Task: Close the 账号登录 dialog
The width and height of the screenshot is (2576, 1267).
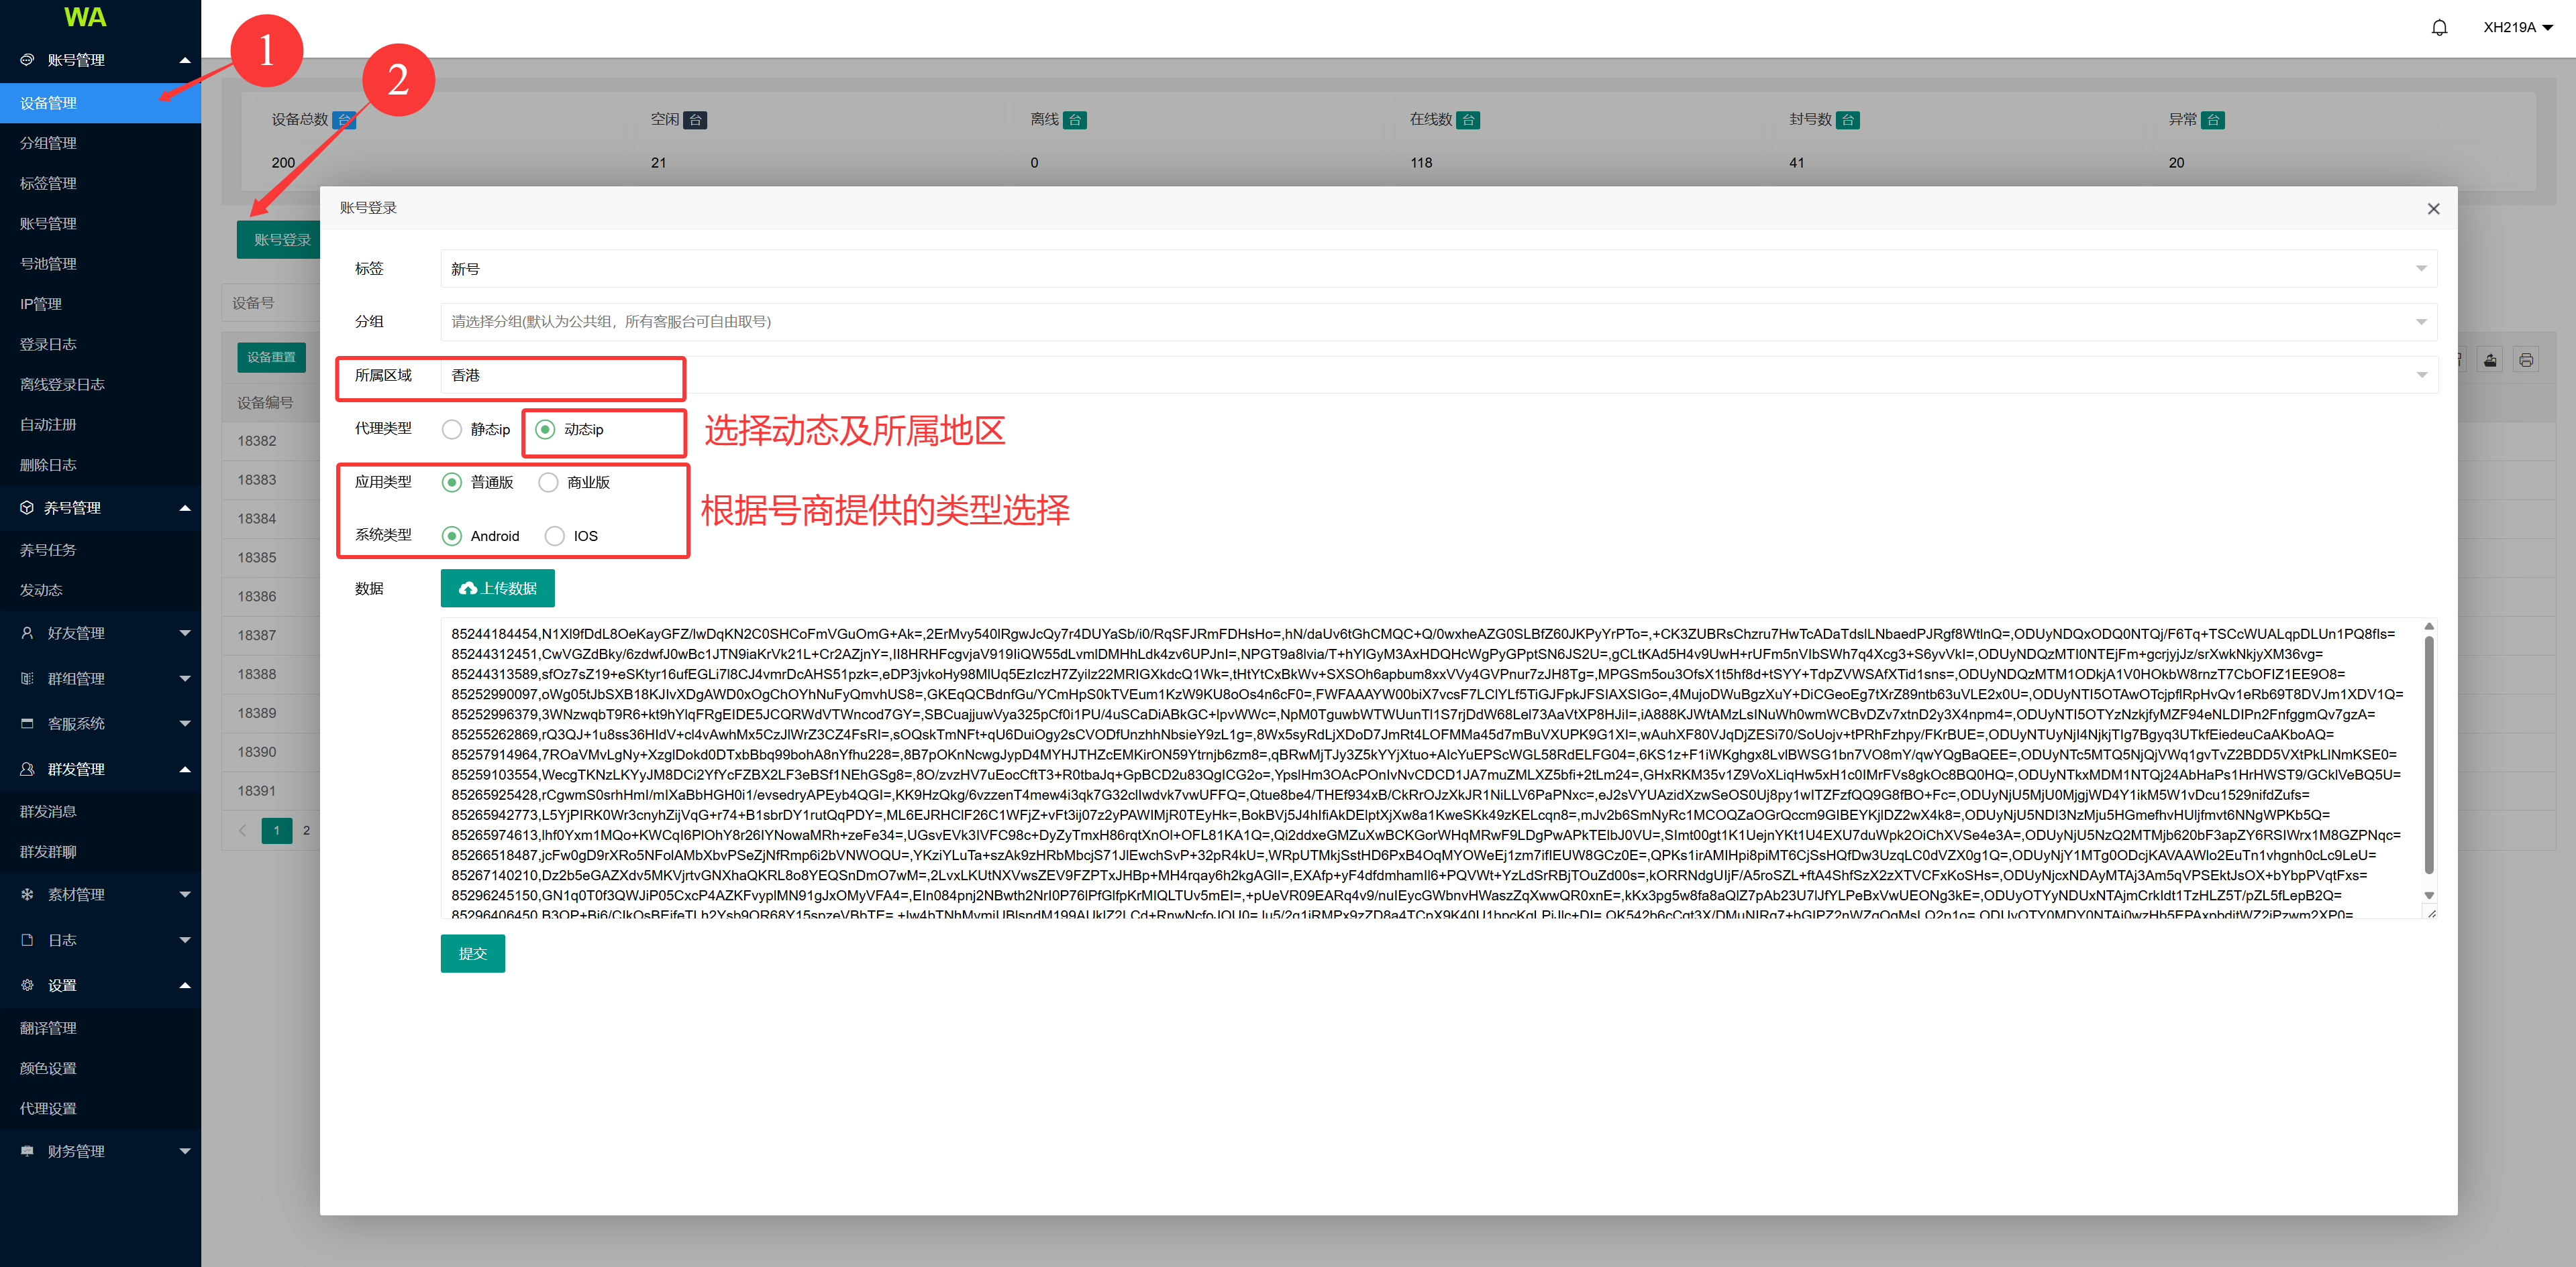Action: pos(2433,209)
